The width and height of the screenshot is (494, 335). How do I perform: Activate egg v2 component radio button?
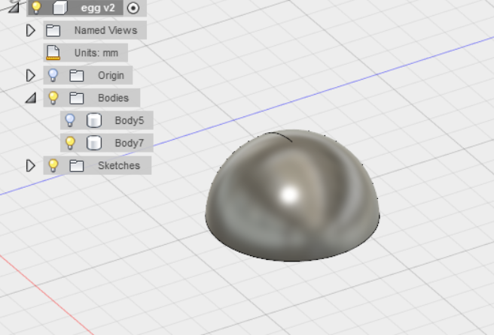coord(133,8)
